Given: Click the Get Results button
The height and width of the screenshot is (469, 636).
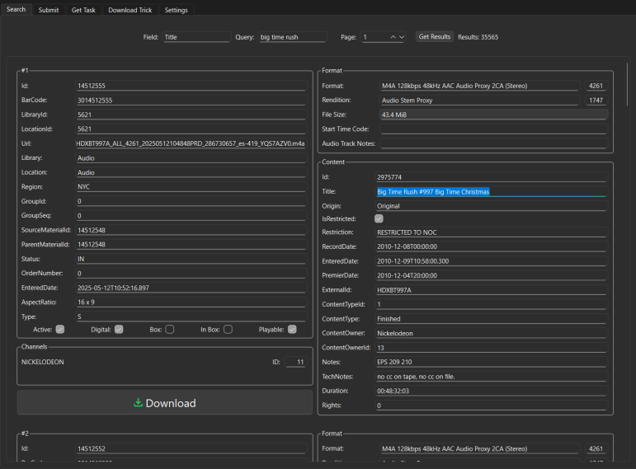Looking at the screenshot, I should pyautogui.click(x=435, y=36).
